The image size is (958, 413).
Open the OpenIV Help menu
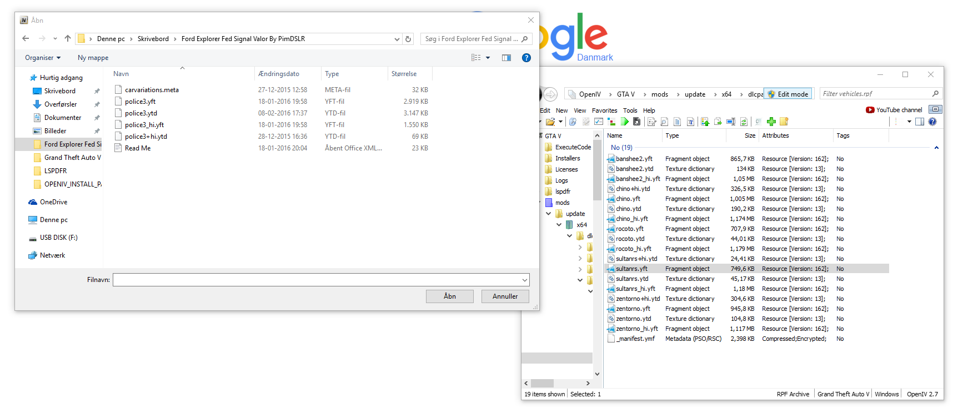pyautogui.click(x=649, y=110)
